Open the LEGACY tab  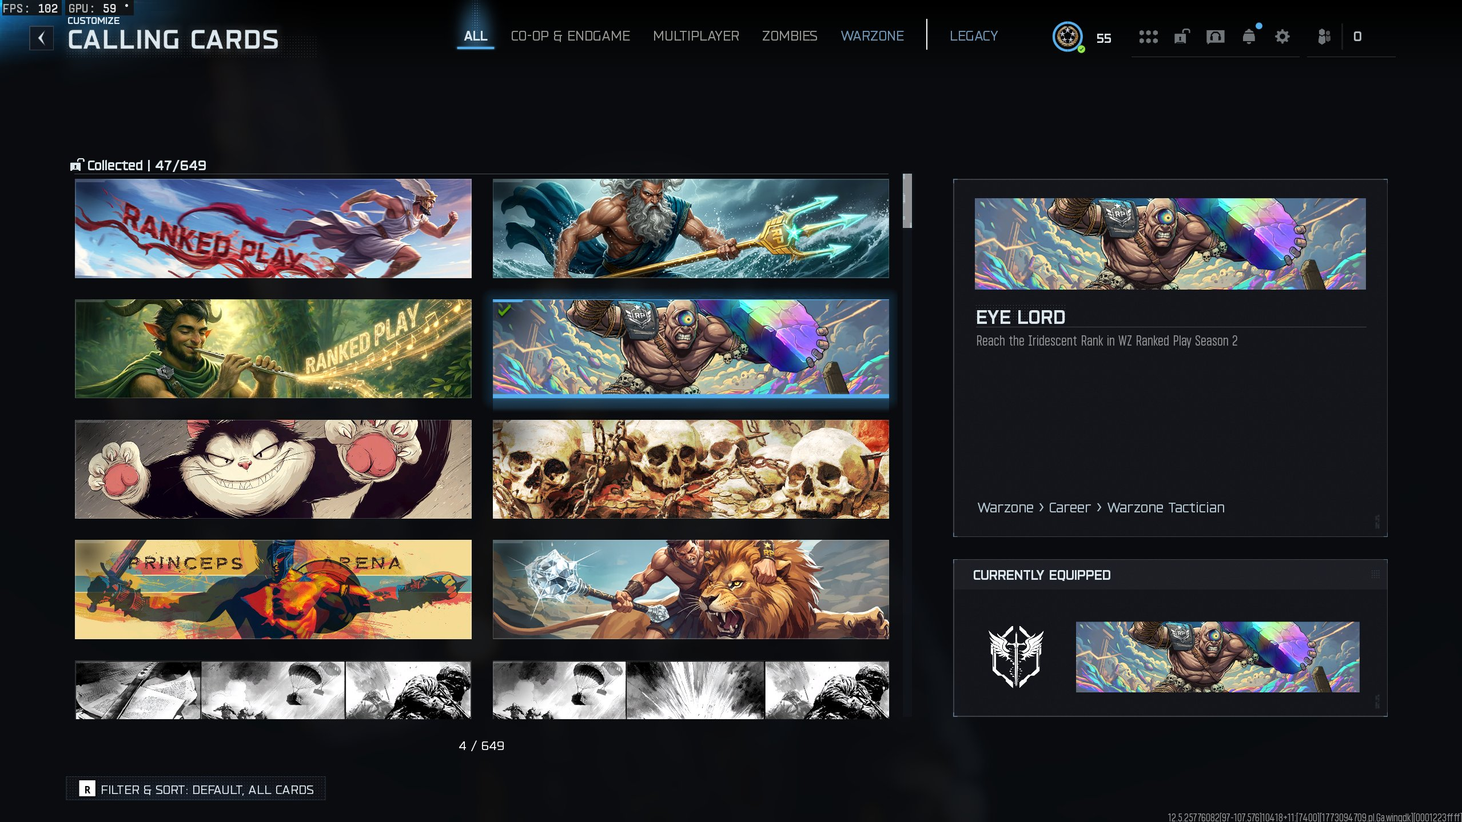pos(974,36)
